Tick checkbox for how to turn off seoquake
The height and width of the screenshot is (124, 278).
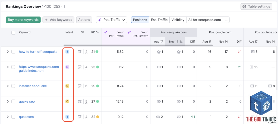coord(13,52)
